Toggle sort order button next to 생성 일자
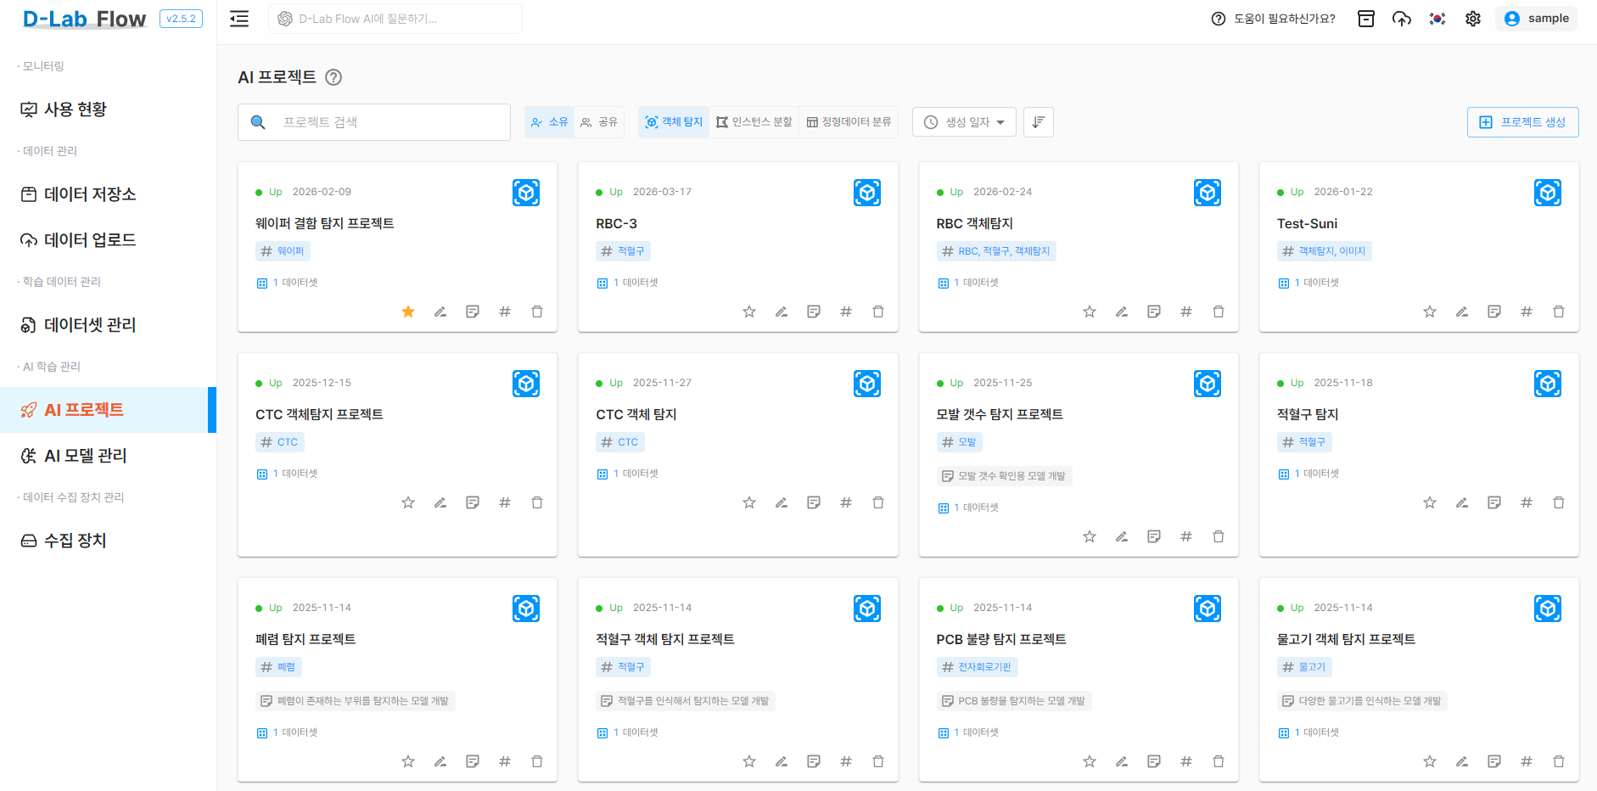This screenshot has width=1597, height=791. [x=1039, y=122]
